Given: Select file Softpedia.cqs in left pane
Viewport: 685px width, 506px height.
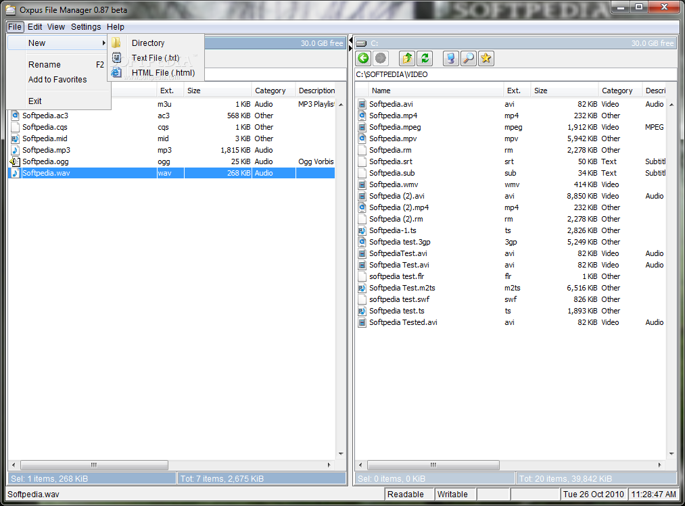Looking at the screenshot, I should pos(45,127).
